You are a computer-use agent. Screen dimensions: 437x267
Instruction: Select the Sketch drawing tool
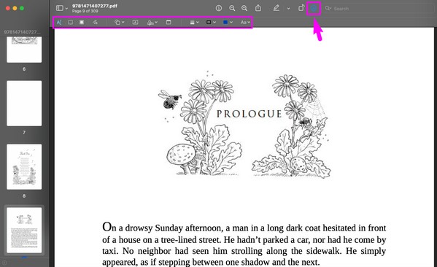95,22
